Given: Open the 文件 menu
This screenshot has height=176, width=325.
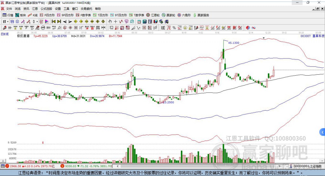Looking at the screenshot, I should coord(9,9).
